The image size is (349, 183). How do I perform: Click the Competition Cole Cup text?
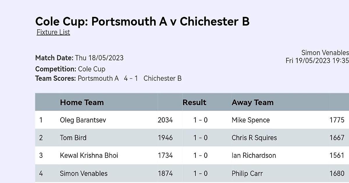click(x=70, y=69)
